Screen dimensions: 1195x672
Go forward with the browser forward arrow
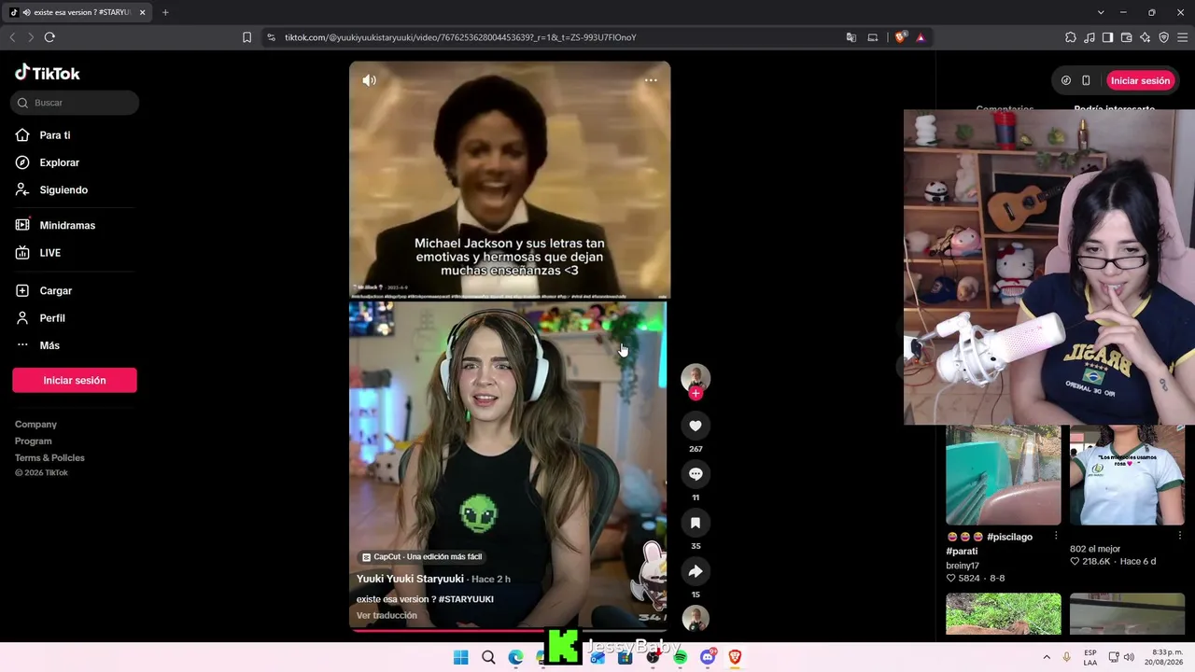[x=31, y=37]
